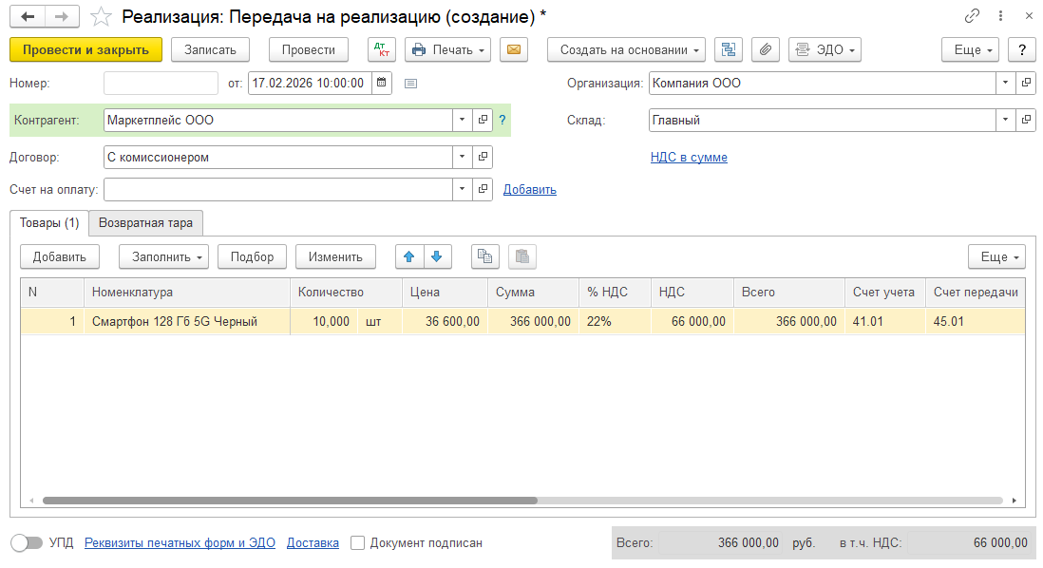Expand the Склад dropdown arrow
1043x568 pixels.
click(1006, 121)
